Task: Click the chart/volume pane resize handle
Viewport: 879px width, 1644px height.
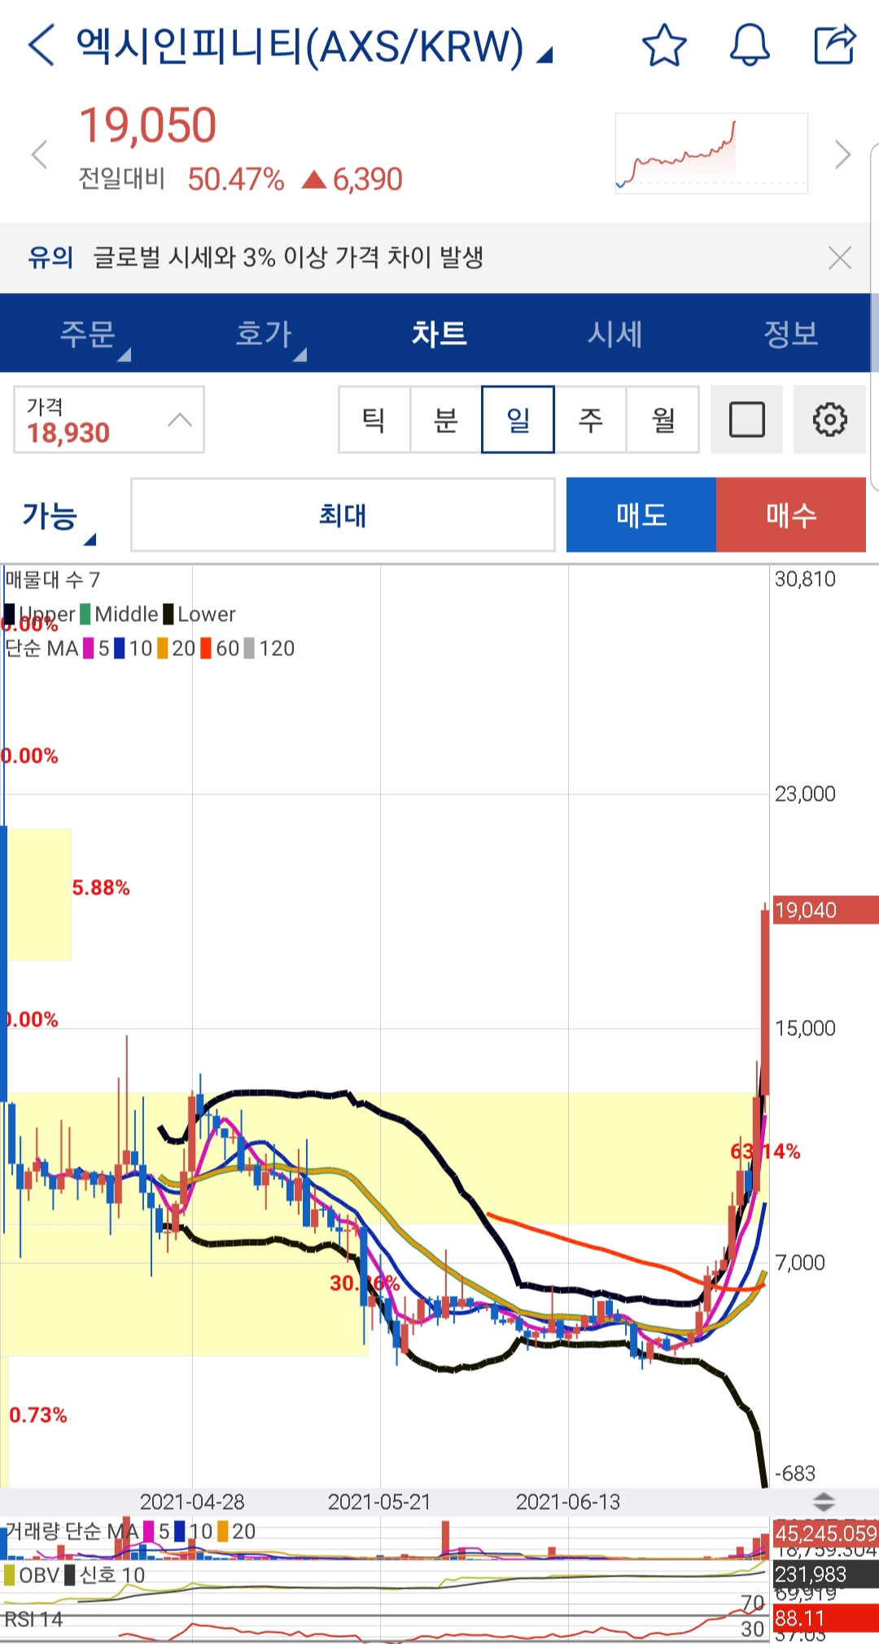Action: [x=824, y=1502]
